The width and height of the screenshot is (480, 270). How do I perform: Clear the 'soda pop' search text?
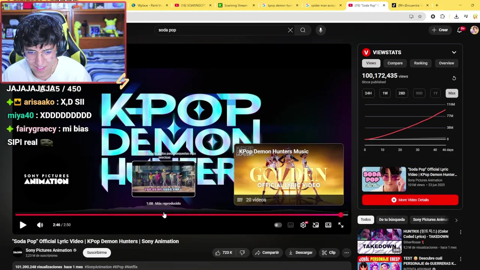[290, 30]
